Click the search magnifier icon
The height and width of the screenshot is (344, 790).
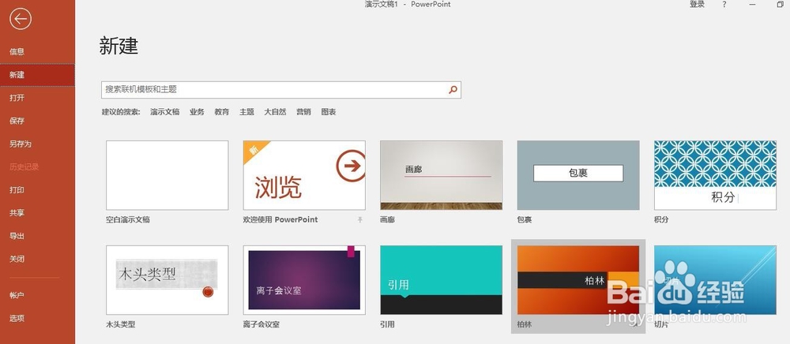453,89
